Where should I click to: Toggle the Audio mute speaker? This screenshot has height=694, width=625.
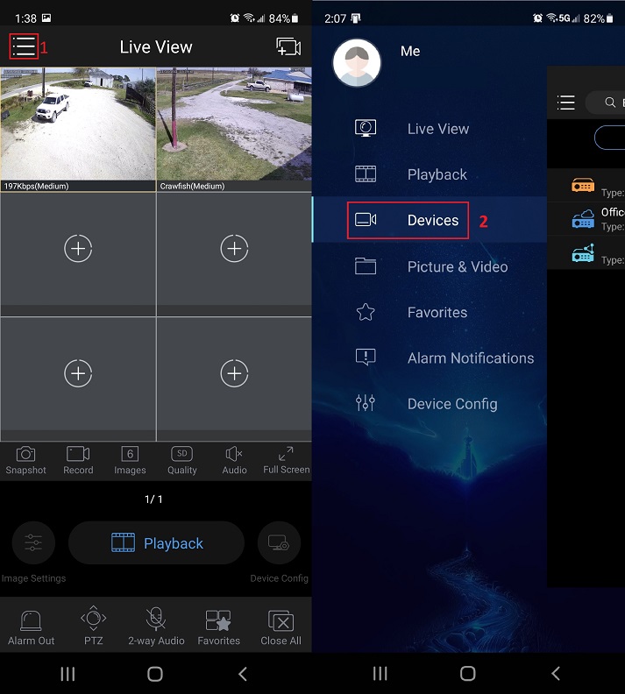point(234,459)
